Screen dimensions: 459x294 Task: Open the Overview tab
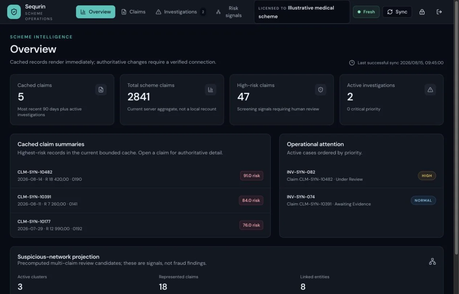[95, 12]
